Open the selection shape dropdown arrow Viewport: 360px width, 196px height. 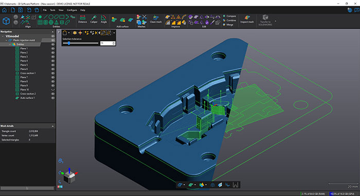(x=69, y=33)
